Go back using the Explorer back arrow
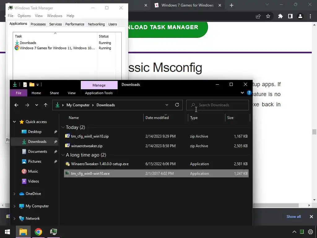This screenshot has height=238, width=317. [16, 105]
